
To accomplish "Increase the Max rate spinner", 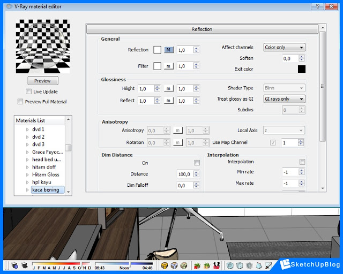I will (302, 181).
